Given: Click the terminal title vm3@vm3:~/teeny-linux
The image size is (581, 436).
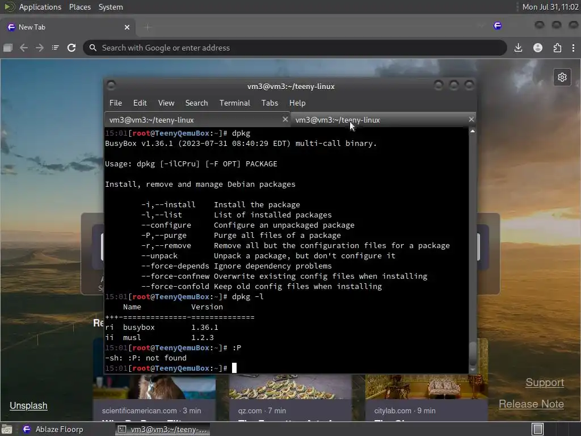Looking at the screenshot, I should click(x=291, y=86).
